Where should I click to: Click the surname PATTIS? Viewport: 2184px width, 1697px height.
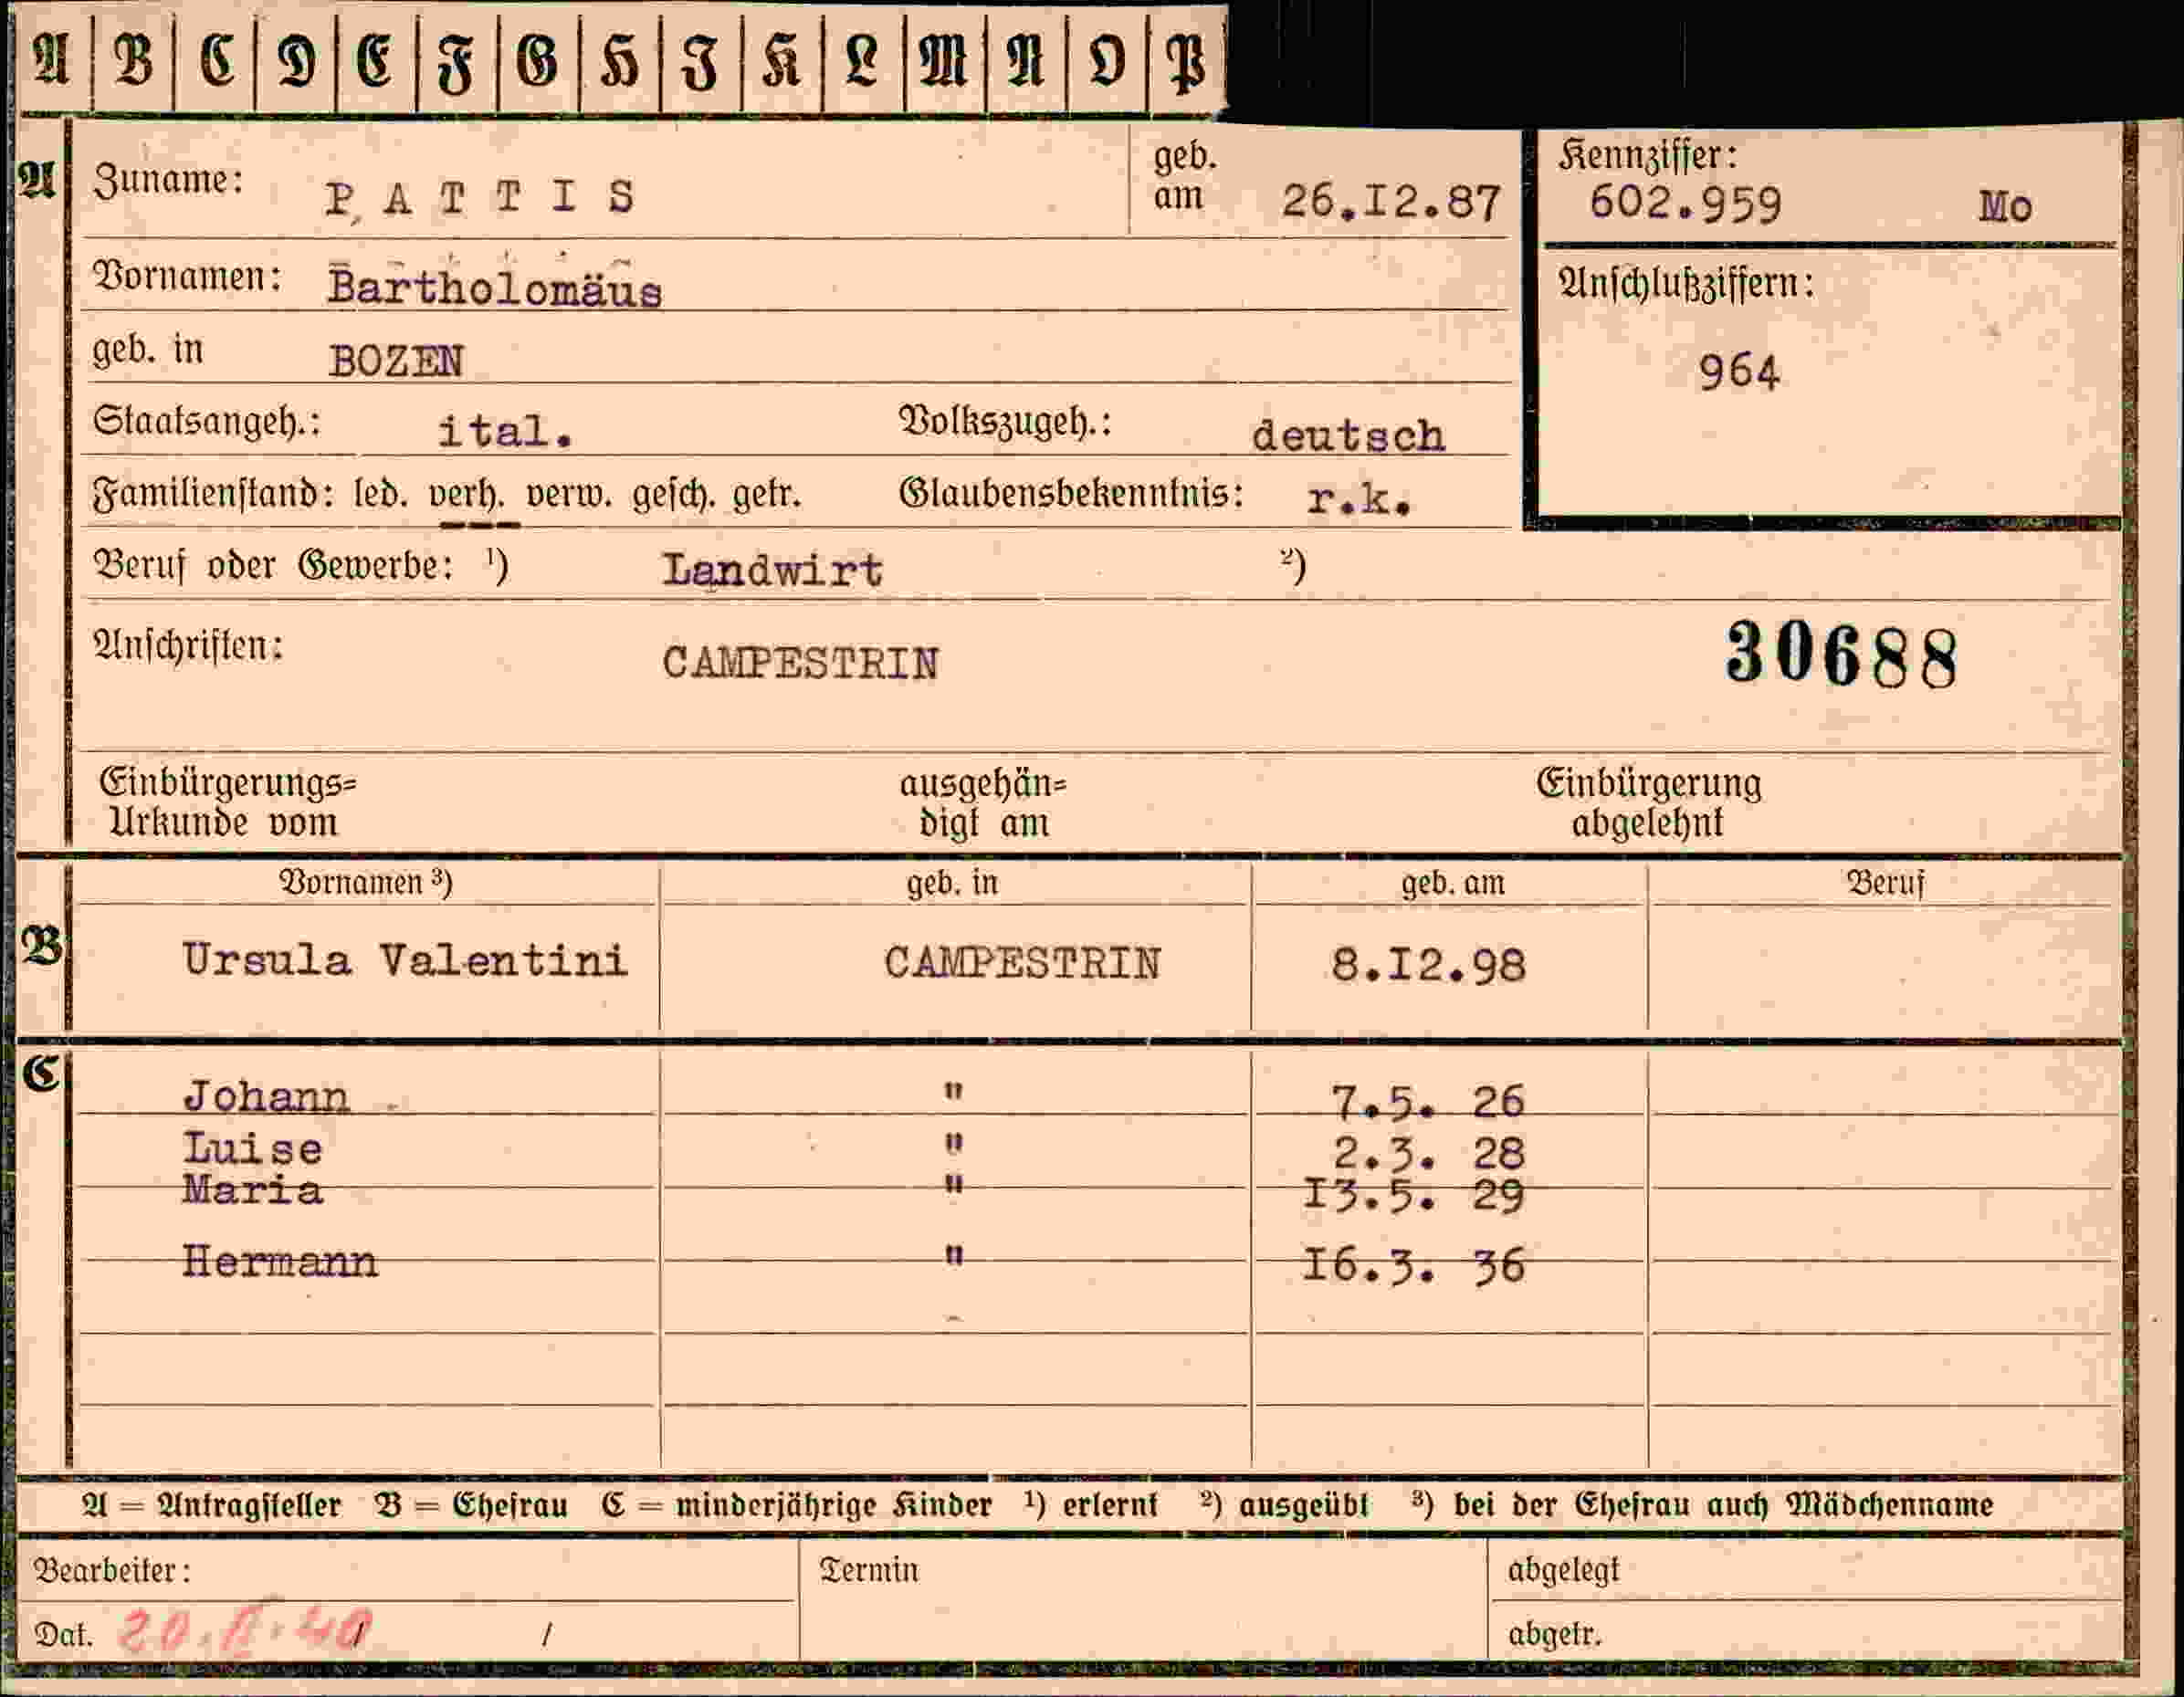click(x=480, y=197)
